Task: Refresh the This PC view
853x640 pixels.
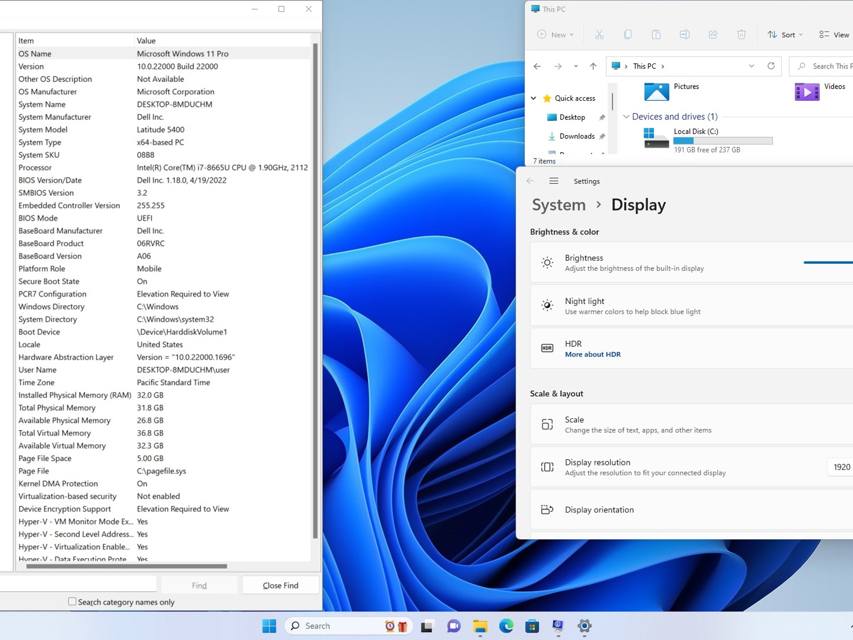Action: (771, 66)
